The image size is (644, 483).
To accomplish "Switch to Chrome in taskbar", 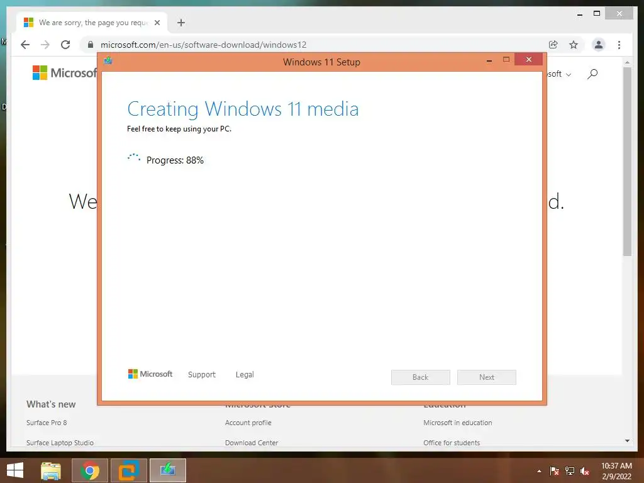I will tap(90, 470).
